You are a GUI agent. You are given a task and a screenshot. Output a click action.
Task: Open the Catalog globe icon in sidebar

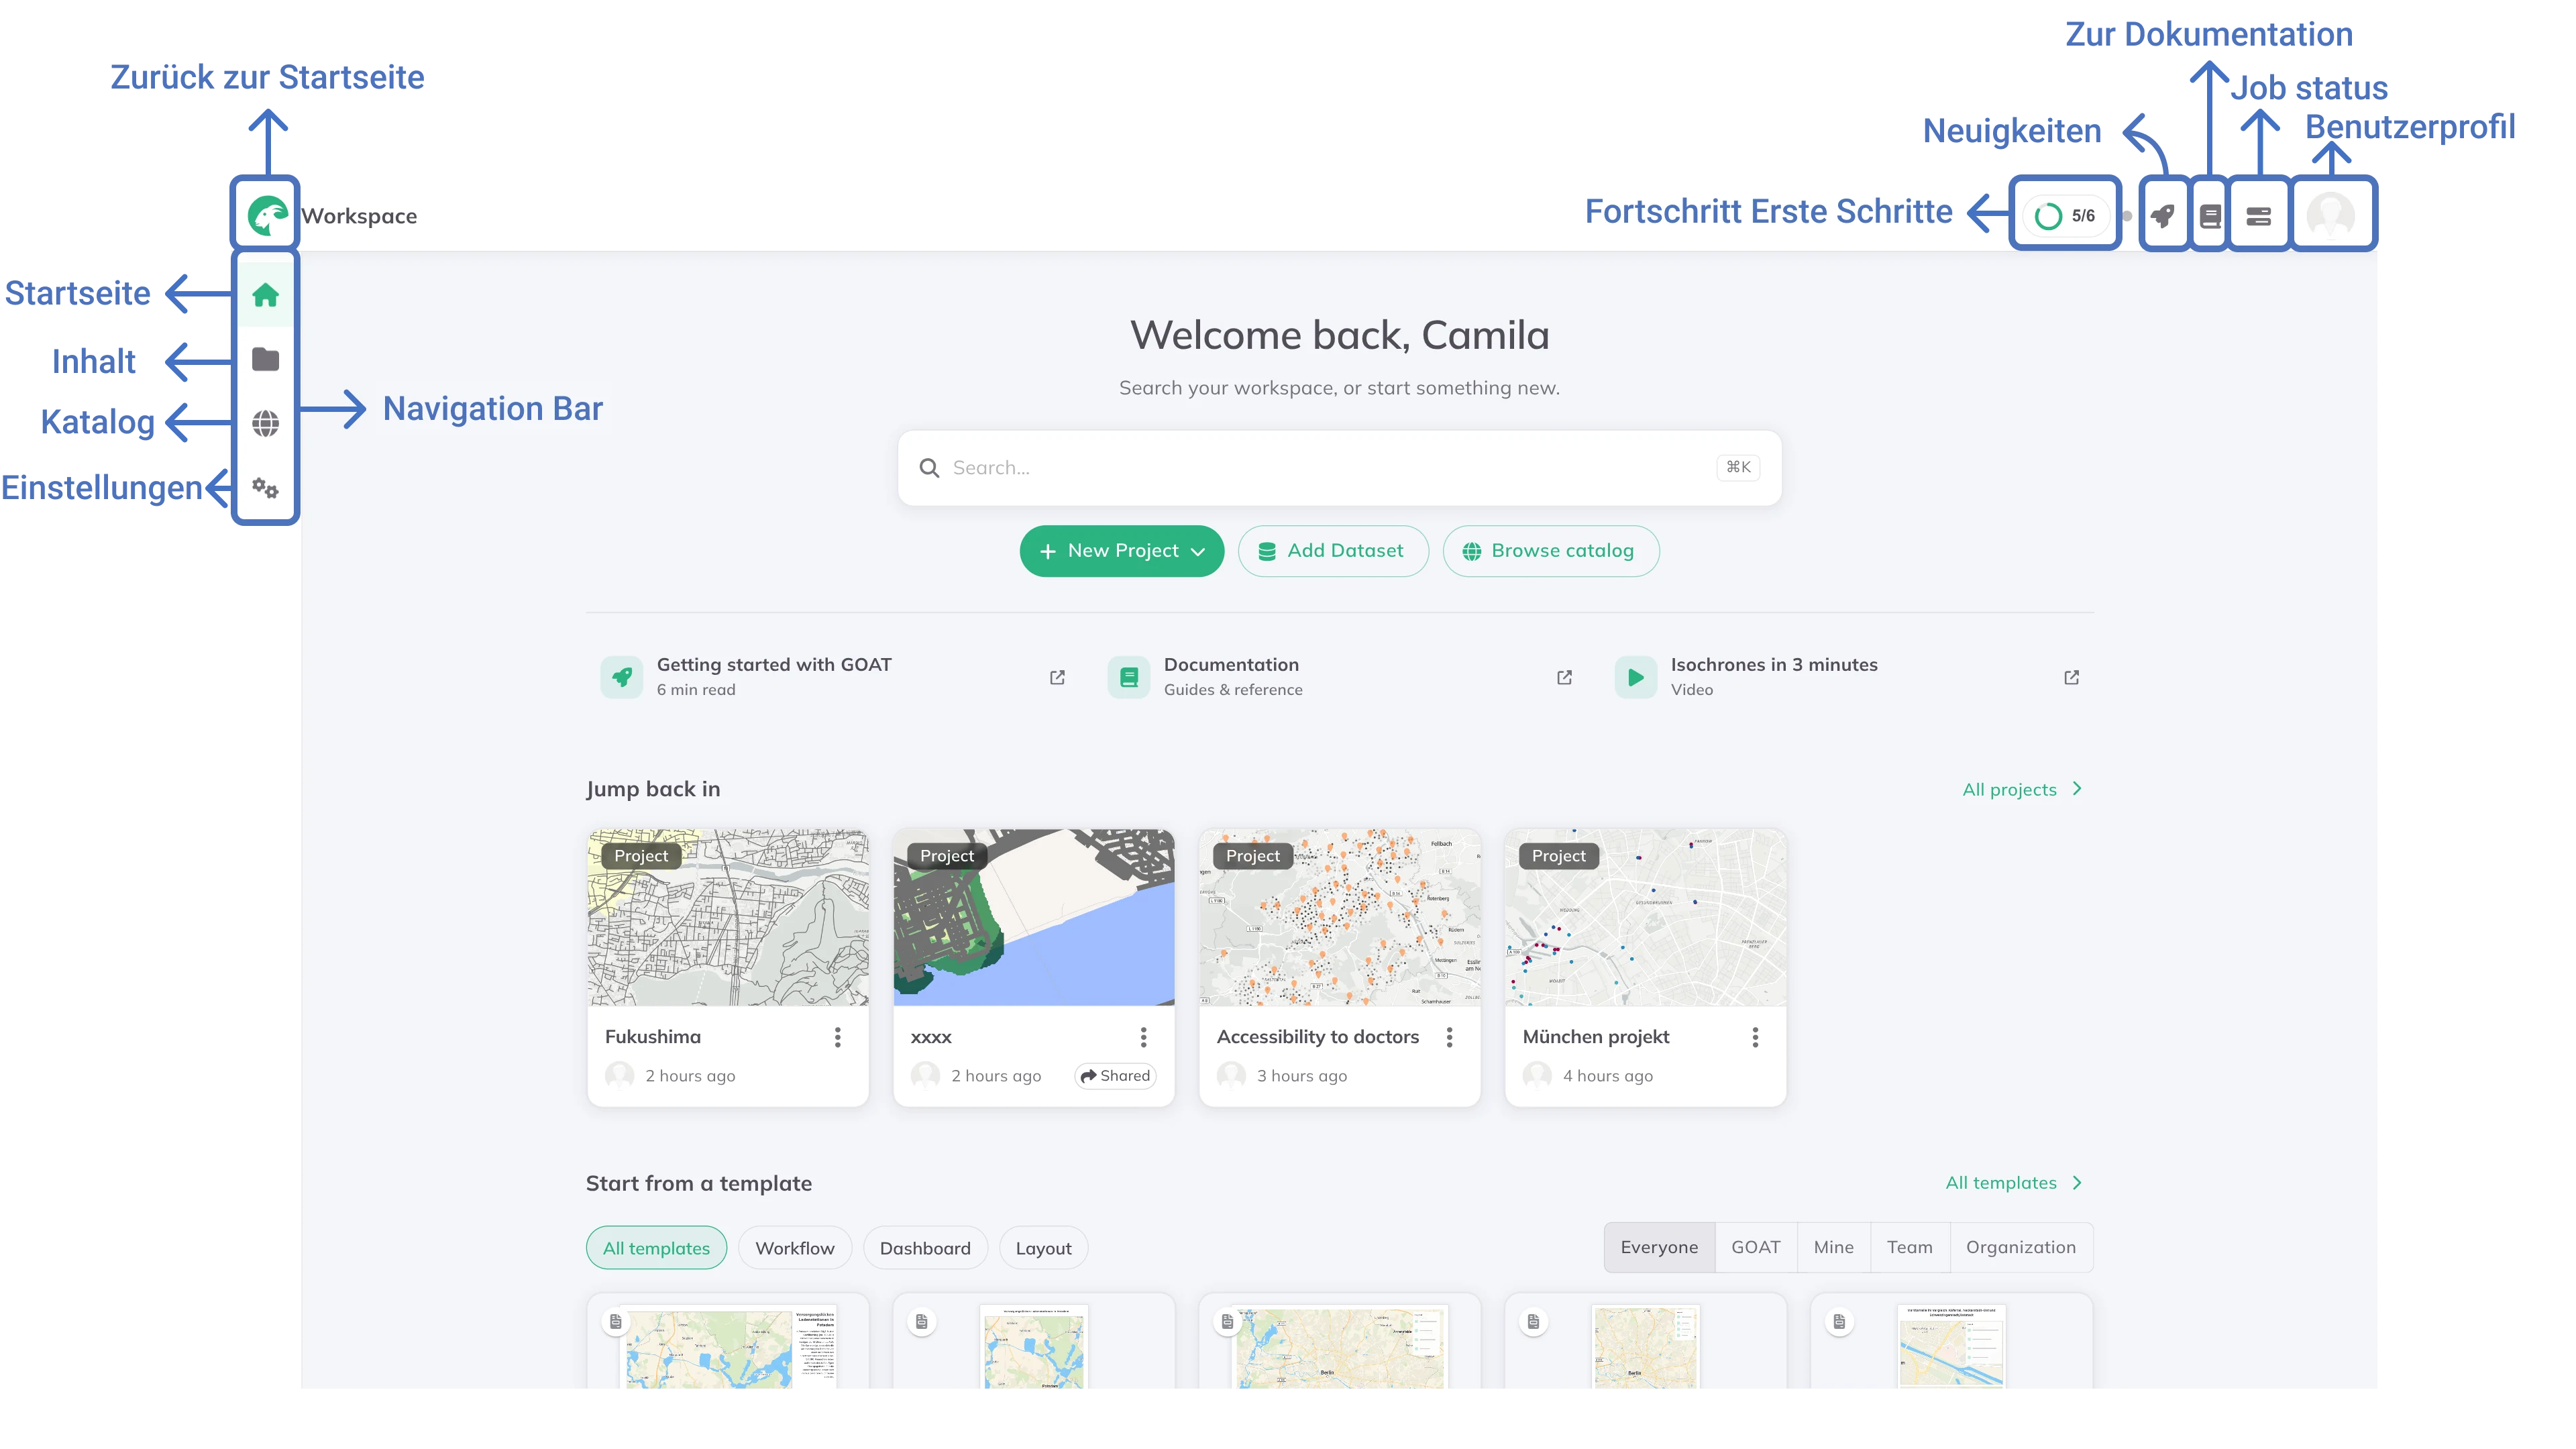[x=265, y=423]
